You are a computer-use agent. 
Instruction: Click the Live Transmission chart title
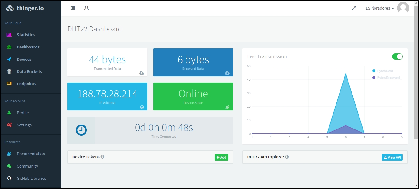(x=267, y=56)
